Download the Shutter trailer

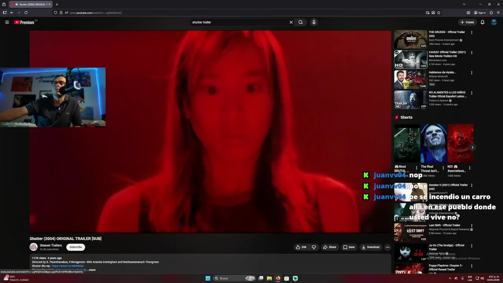point(371,247)
